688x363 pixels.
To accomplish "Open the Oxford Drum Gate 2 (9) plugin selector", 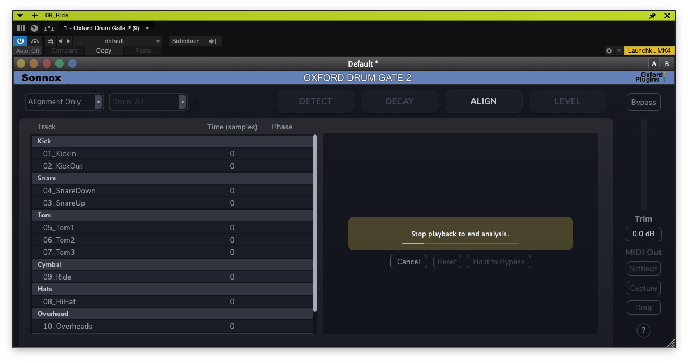I will [106, 28].
